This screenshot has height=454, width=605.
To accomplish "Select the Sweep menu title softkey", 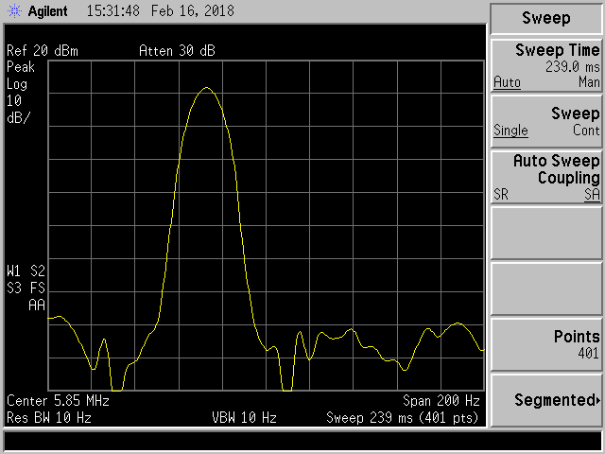I will point(546,18).
